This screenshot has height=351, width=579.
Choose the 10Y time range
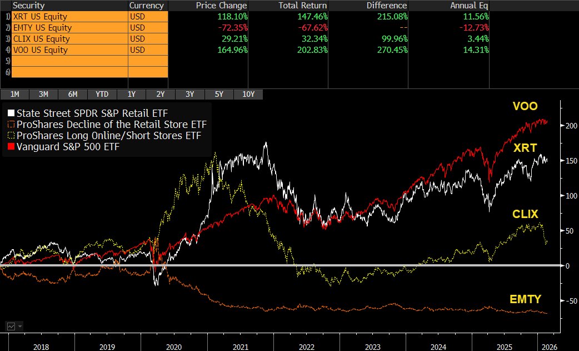point(248,94)
